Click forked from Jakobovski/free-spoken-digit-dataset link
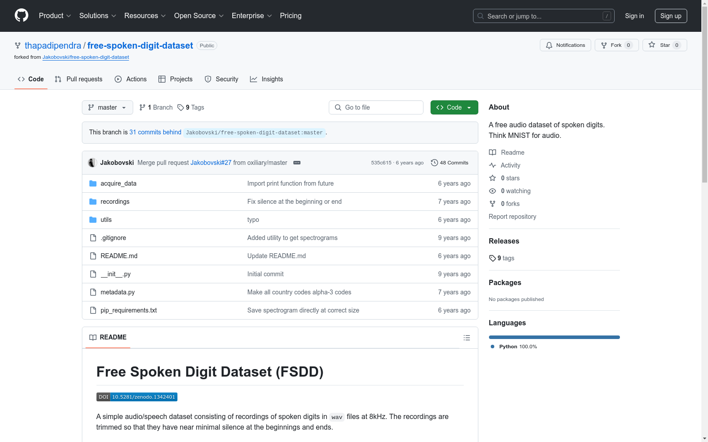The height and width of the screenshot is (442, 708). 86,57
